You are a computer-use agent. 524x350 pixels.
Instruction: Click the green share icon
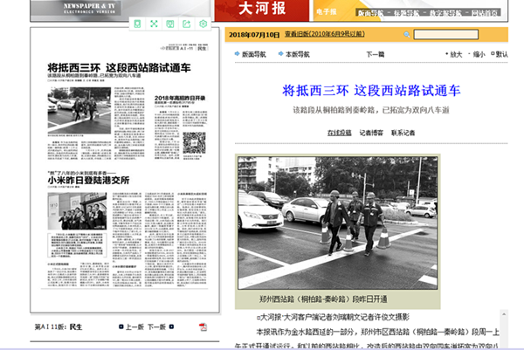(187, 24)
